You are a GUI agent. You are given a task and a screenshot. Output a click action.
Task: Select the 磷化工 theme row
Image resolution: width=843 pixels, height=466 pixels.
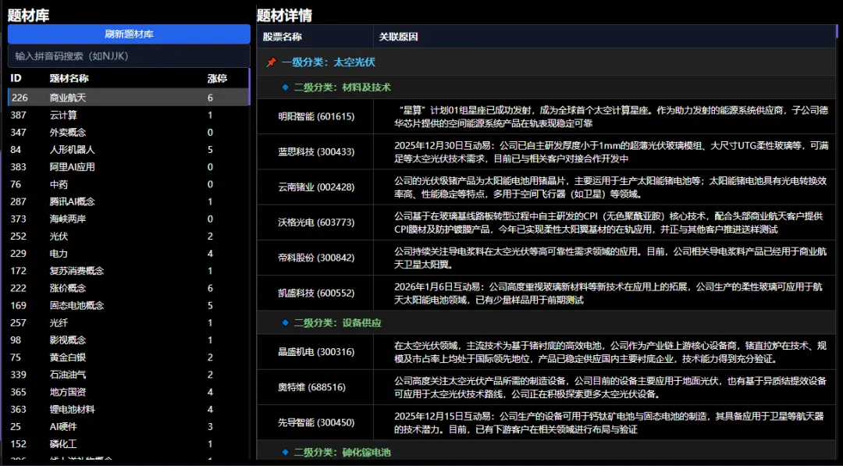click(x=129, y=444)
